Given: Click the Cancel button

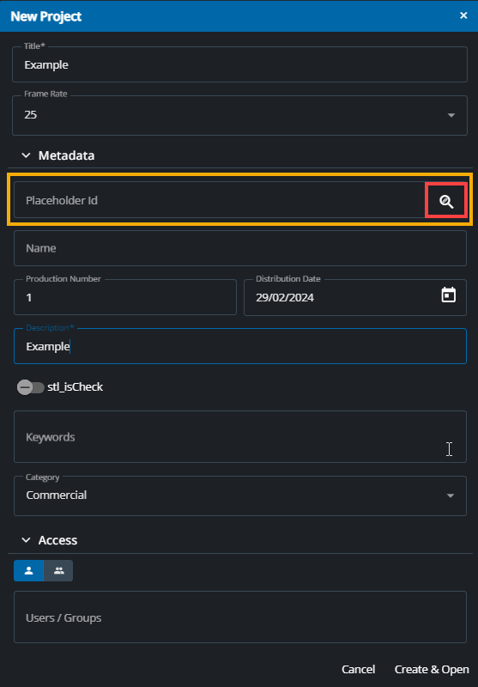Looking at the screenshot, I should coord(358,670).
